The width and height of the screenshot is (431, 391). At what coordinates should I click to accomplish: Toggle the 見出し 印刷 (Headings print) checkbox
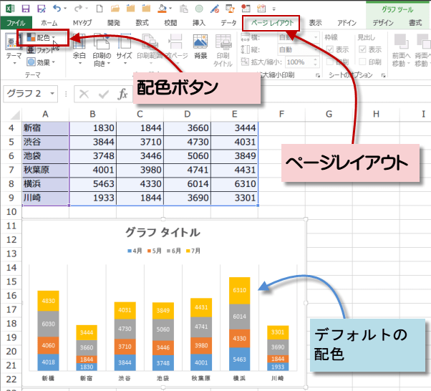(362, 62)
